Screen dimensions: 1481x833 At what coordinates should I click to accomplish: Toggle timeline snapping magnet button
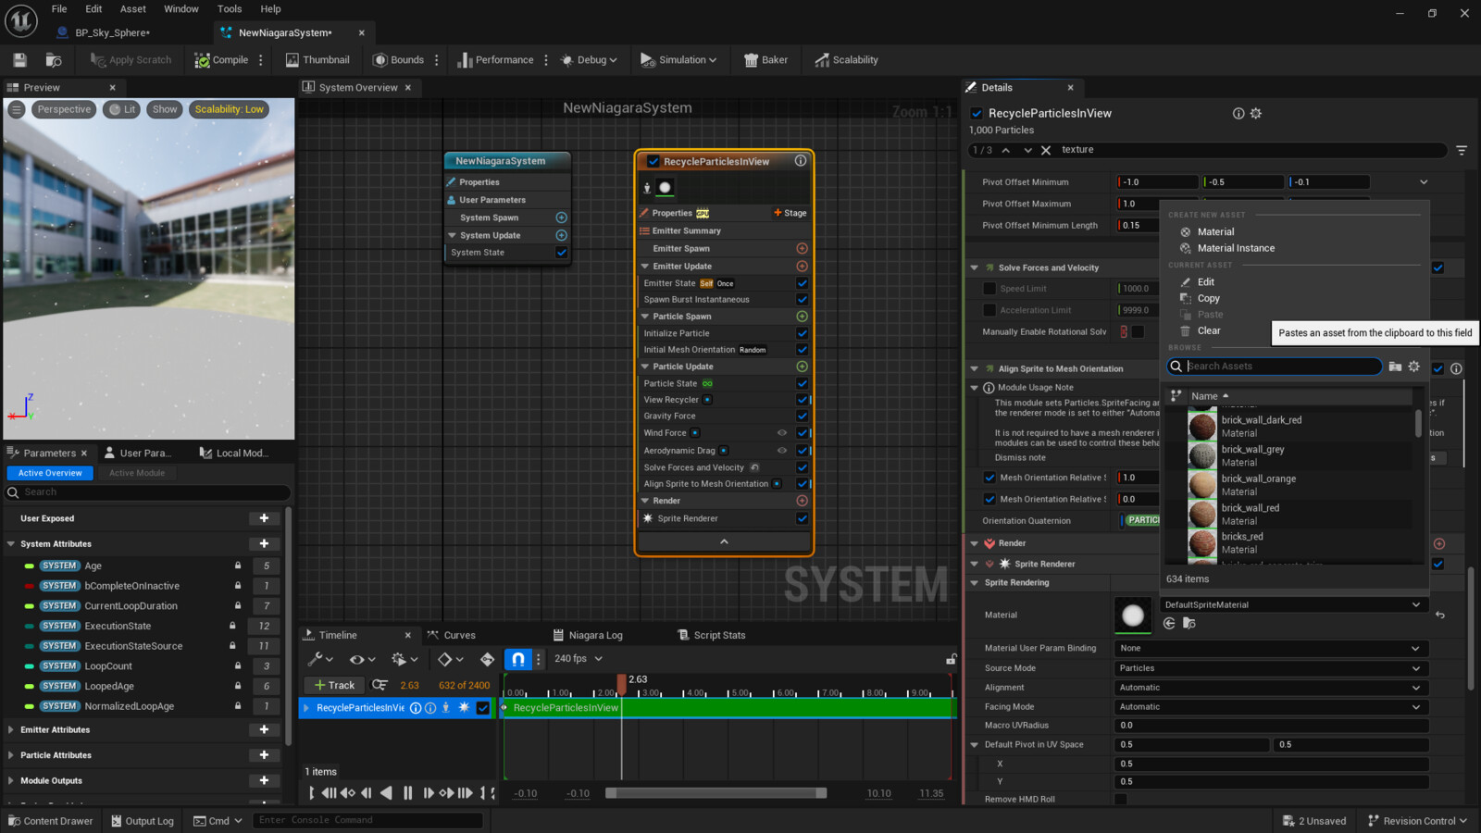pos(517,659)
